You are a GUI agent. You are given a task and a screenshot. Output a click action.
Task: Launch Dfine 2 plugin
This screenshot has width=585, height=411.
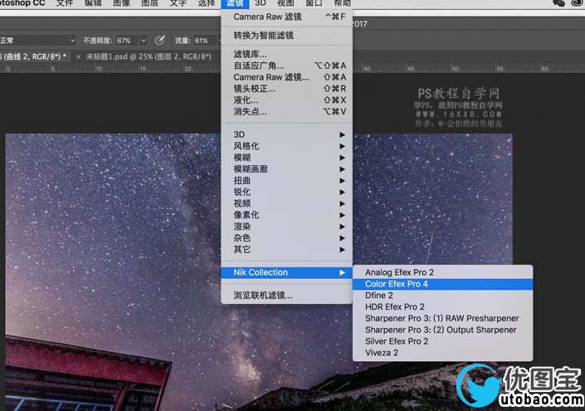coord(442,296)
